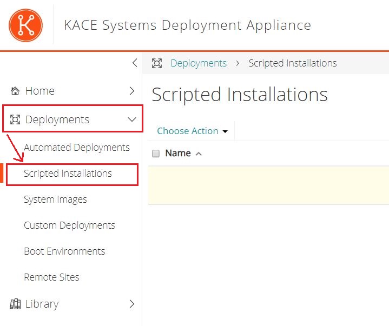Click the Deployments breadcrumb icon
The image size is (389, 326).
pos(157,63)
